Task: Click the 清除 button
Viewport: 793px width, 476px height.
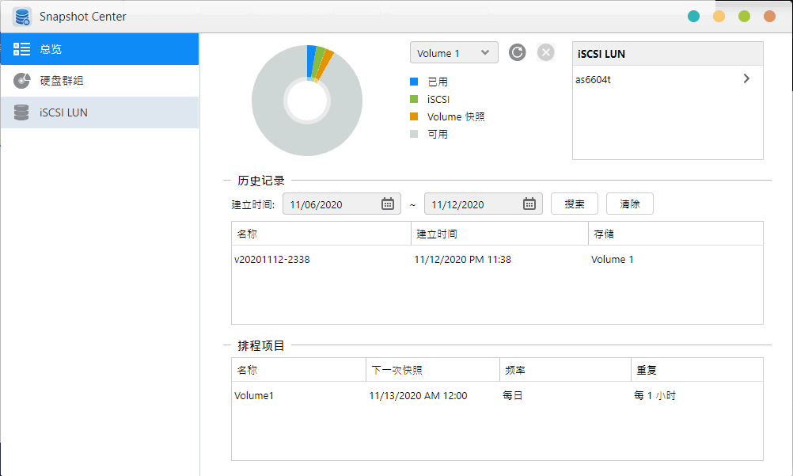Action: tap(629, 204)
